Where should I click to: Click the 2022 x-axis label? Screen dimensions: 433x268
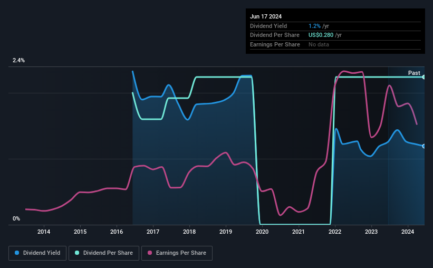click(335, 232)
